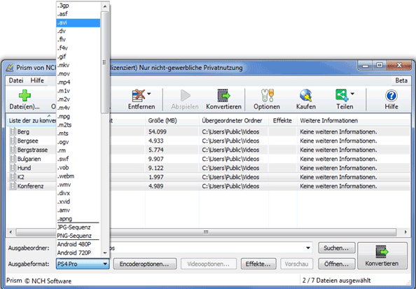The height and width of the screenshot is (289, 416).
Task: Choose .xvid output format
Action: coord(78,202)
